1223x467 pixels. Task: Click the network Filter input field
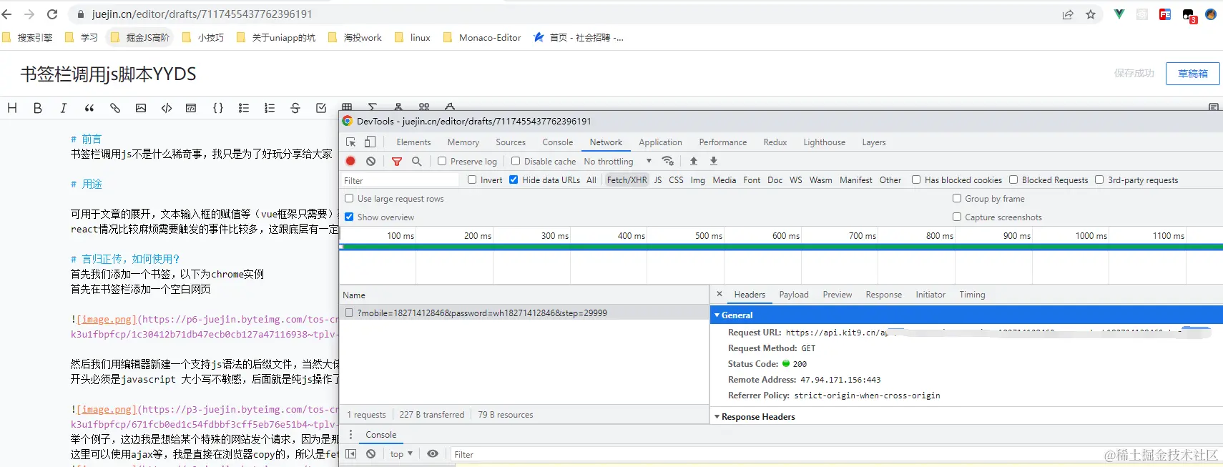click(x=401, y=180)
